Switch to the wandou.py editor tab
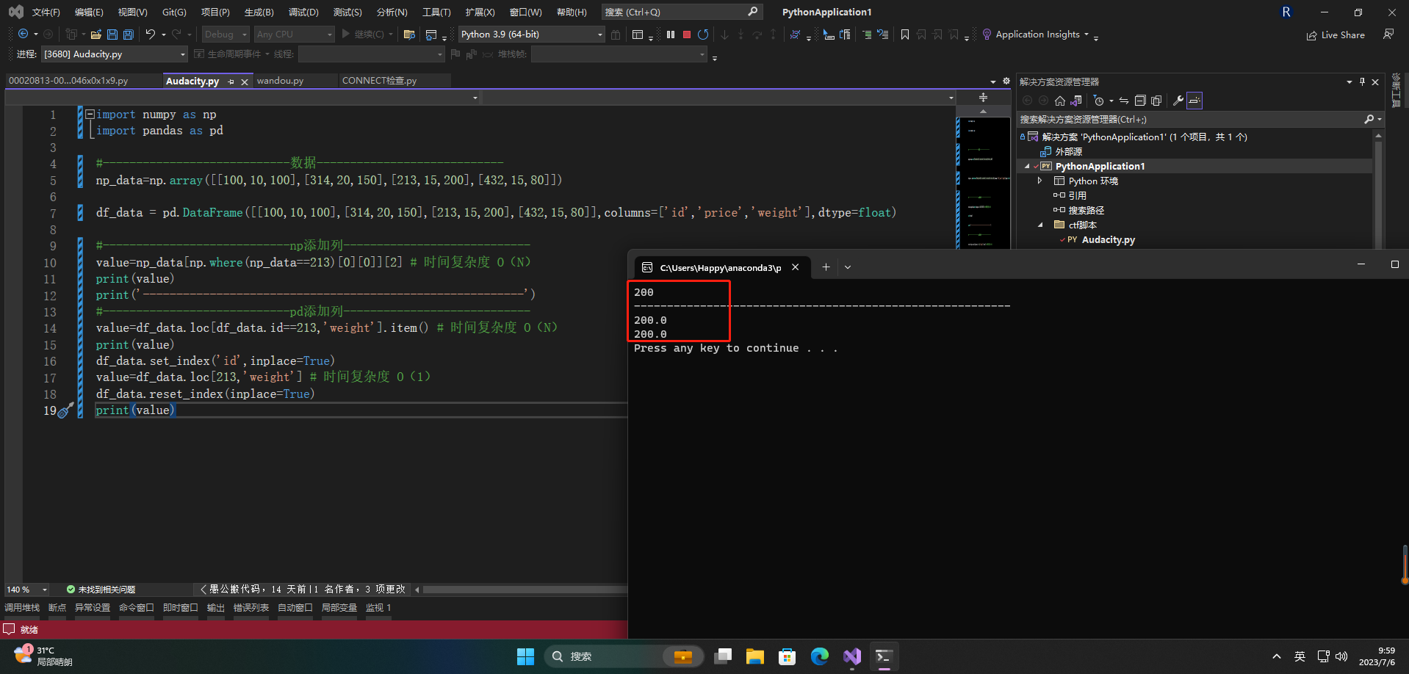This screenshot has height=674, width=1409. coord(280,81)
